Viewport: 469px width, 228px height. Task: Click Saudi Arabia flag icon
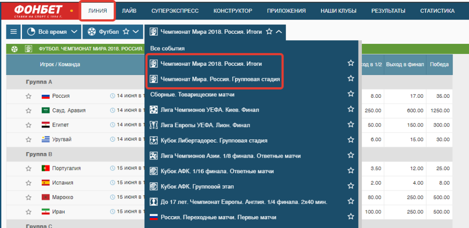pyautogui.click(x=45, y=111)
